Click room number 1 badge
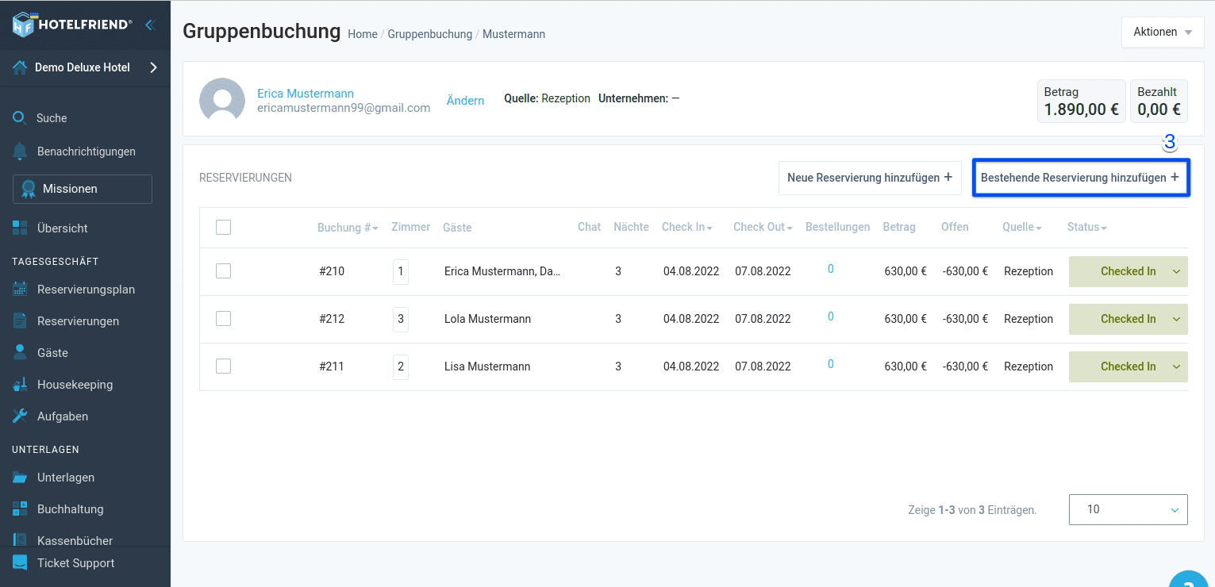Viewport: 1215px width, 587px height. [x=401, y=271]
